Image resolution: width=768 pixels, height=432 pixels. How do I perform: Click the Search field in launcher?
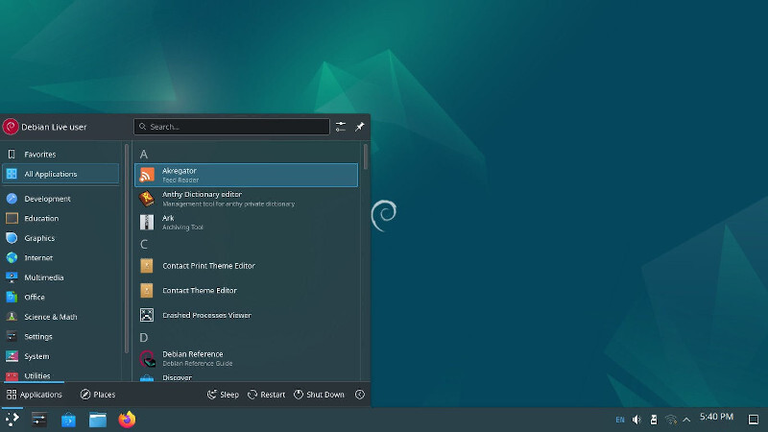point(231,127)
